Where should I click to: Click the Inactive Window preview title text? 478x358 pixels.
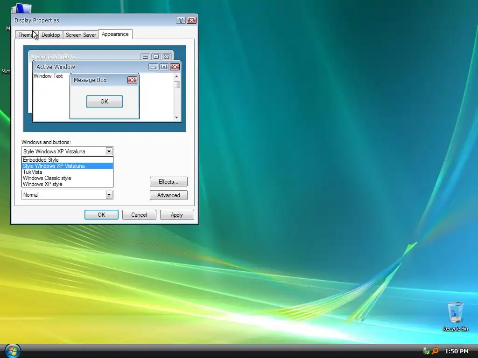[x=53, y=56]
